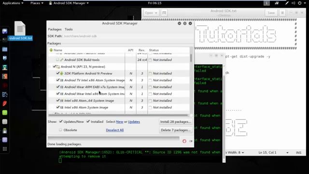Uncheck the Android Wear ARM EABI v7a System Image checkbox

[58, 87]
